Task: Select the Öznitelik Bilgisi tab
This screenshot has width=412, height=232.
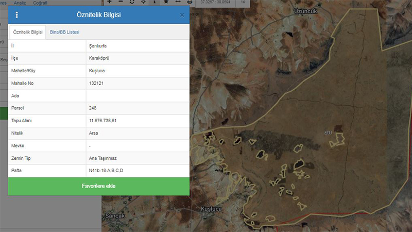Action: [28, 32]
